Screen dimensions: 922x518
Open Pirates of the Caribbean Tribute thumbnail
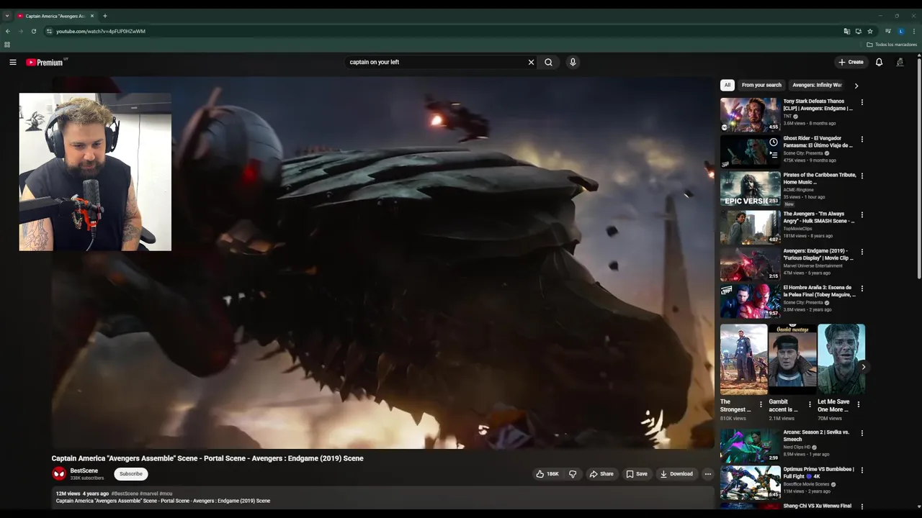pos(750,188)
